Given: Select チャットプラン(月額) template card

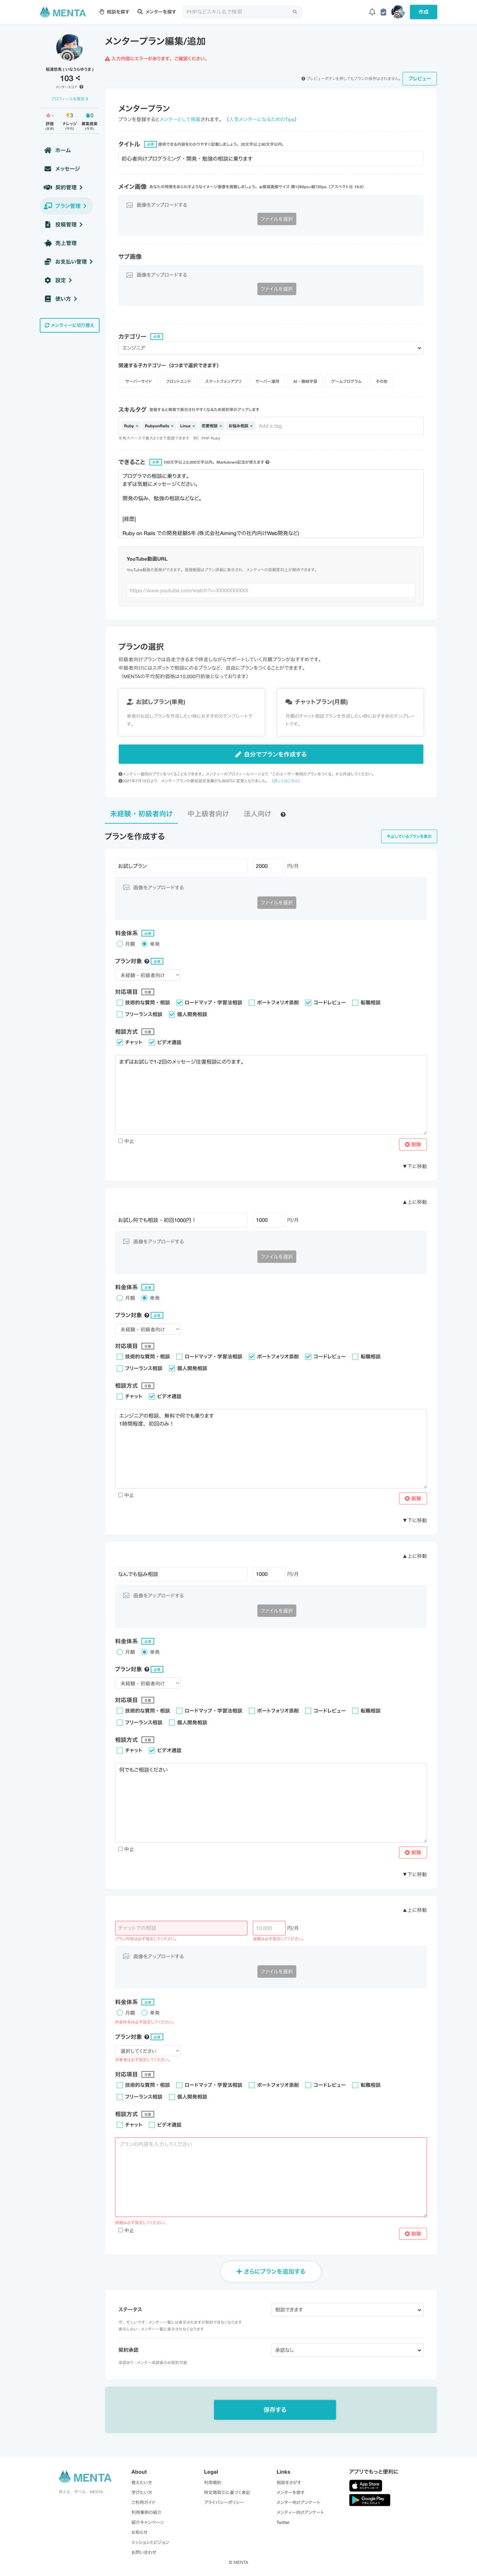Looking at the screenshot, I should (350, 712).
